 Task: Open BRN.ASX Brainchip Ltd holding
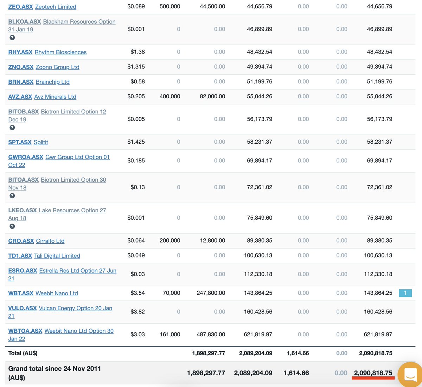point(39,82)
